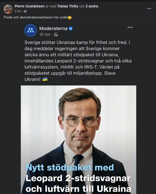Open the Moderaterna page name link
This screenshot has height=194, width=156.
(x=53, y=28)
